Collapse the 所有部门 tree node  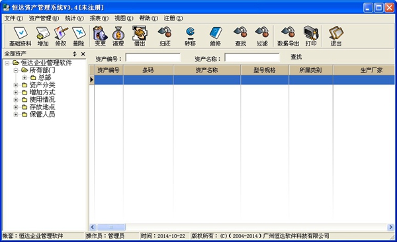click(16, 70)
